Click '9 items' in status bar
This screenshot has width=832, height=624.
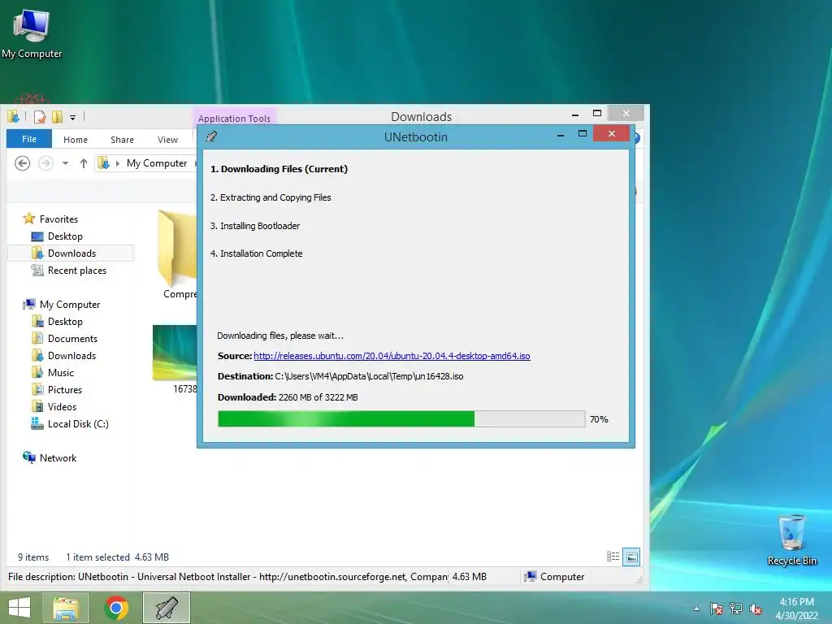pos(32,557)
